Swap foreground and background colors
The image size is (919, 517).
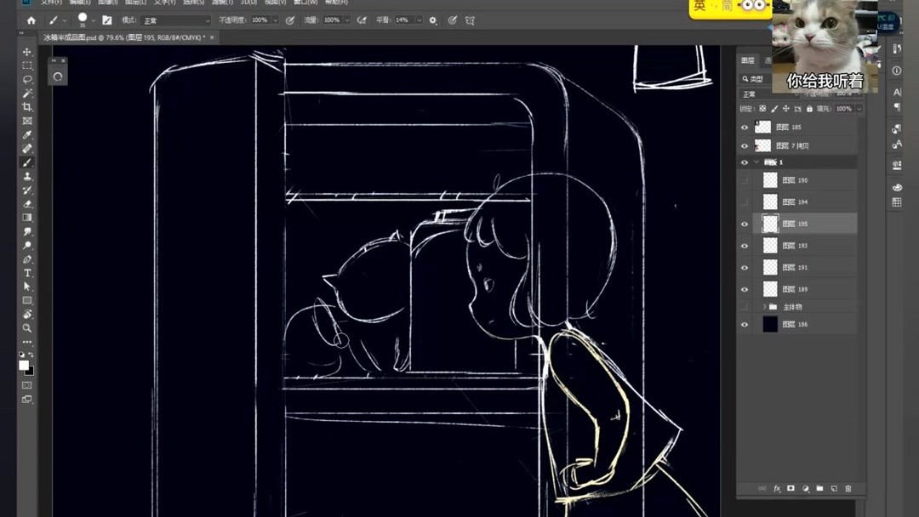31,355
